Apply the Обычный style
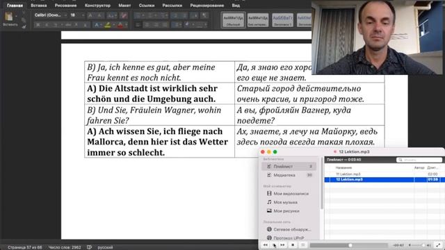The height and width of the screenshot is (250, 445). (x=234, y=20)
